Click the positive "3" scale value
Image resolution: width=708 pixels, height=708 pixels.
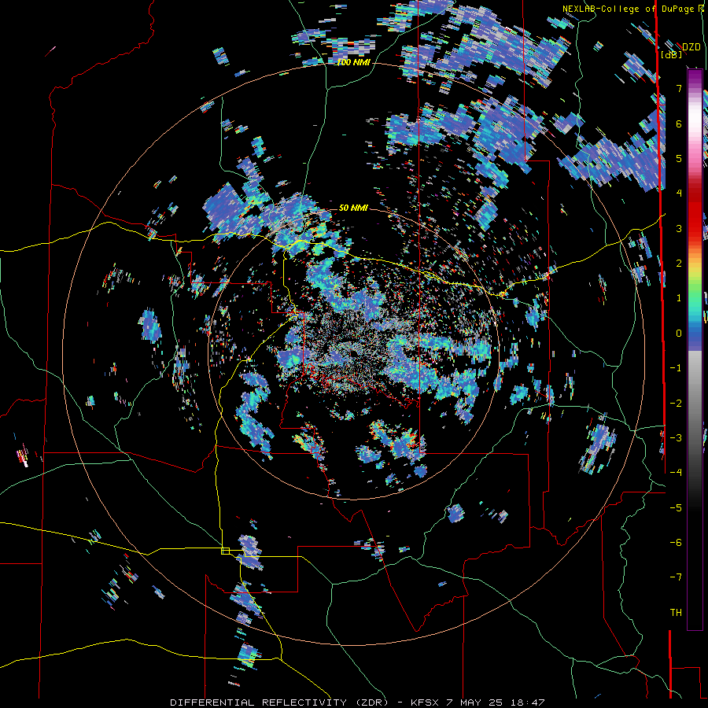(679, 228)
